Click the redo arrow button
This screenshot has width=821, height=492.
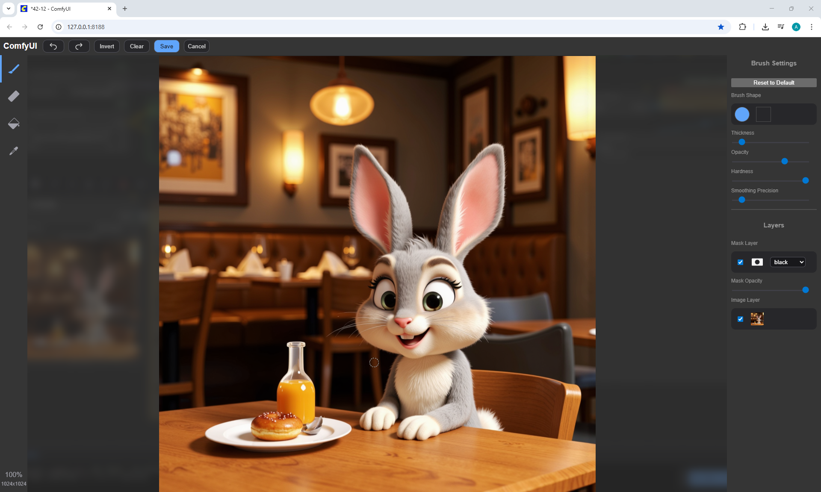[x=79, y=46]
